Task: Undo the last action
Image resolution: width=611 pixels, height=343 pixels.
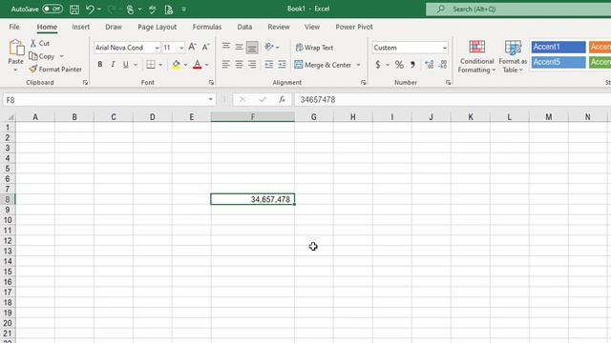Action: (x=90, y=9)
